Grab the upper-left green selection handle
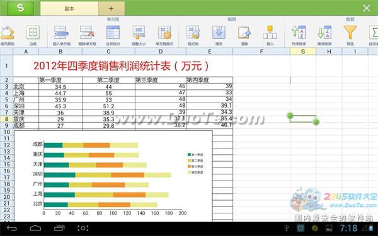Viewport: 378px width, 236px height. tap(290, 115)
